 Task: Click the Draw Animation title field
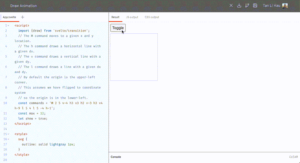(x=24, y=6)
